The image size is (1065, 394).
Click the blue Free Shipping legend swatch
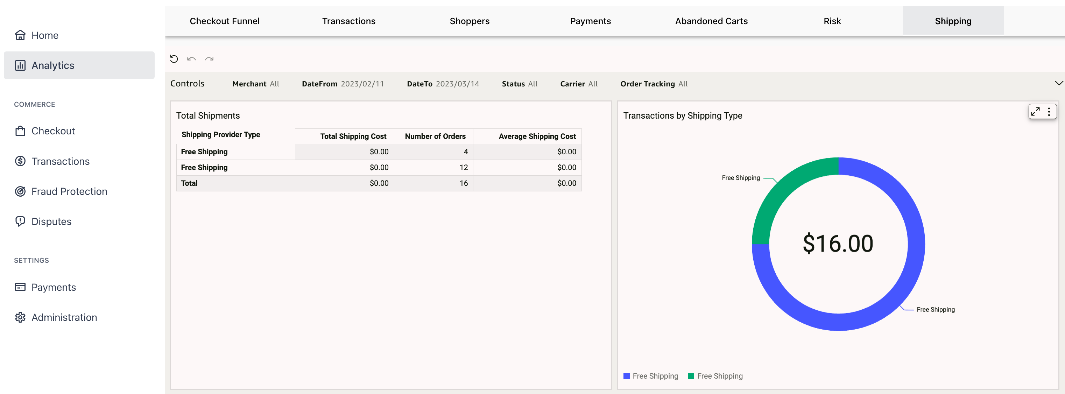coord(626,376)
